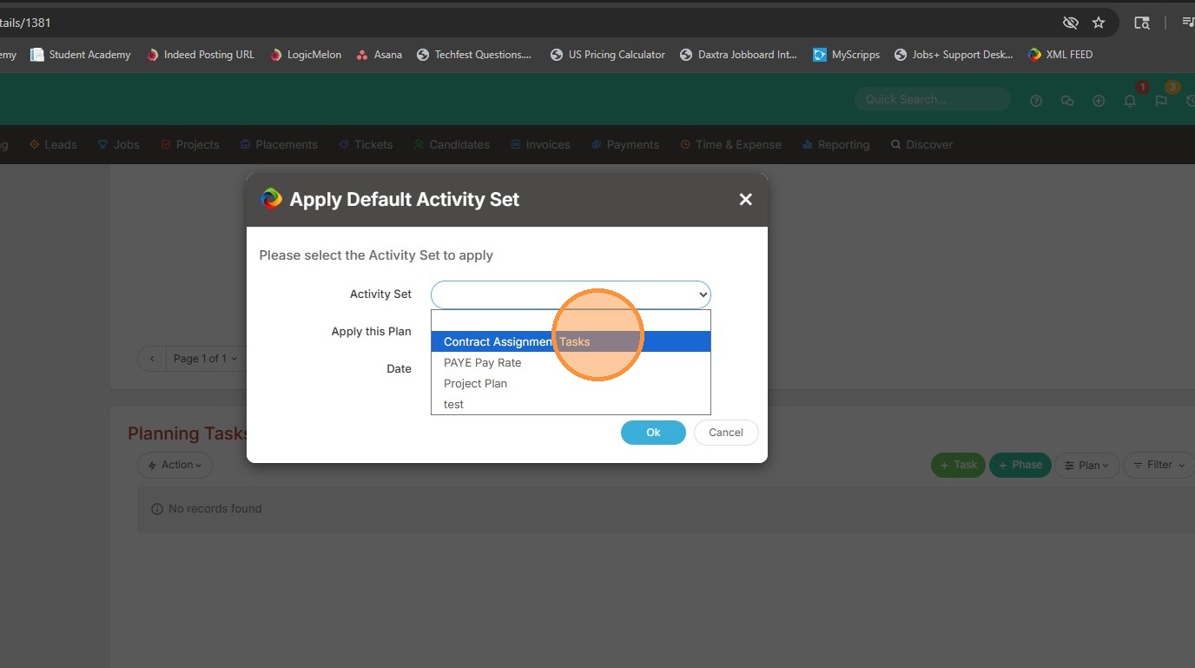The width and height of the screenshot is (1195, 668).
Task: Focus the Quick Search field
Action: pyautogui.click(x=933, y=100)
